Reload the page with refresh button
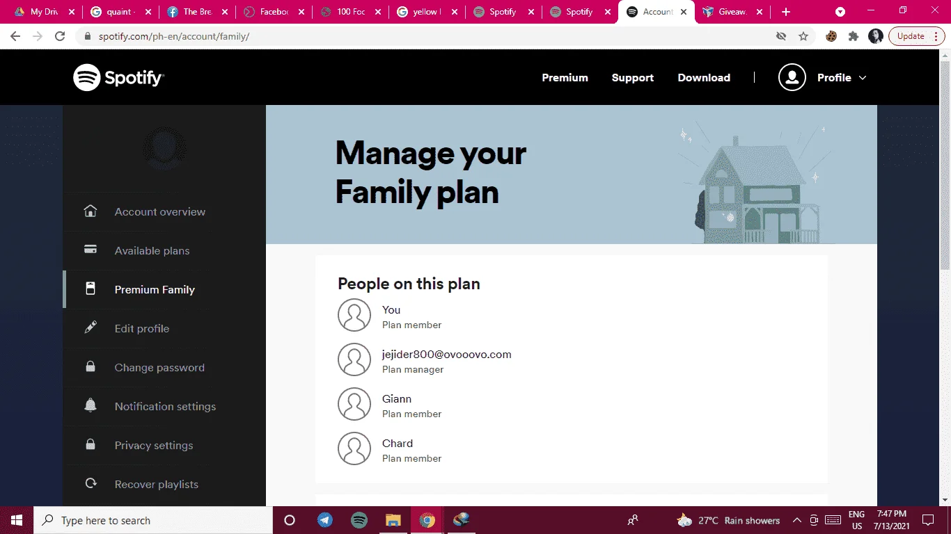This screenshot has height=534, width=951. pyautogui.click(x=60, y=36)
